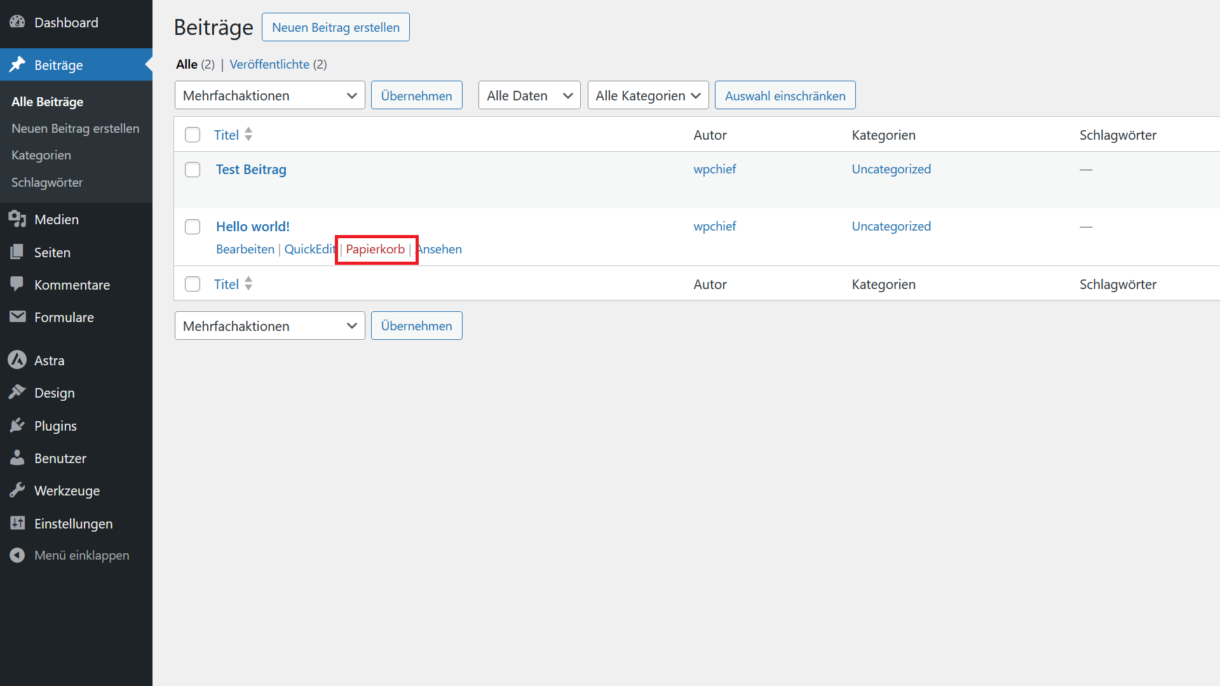Click sort arrows next to bottom Titel header
The width and height of the screenshot is (1220, 686).
[248, 283]
